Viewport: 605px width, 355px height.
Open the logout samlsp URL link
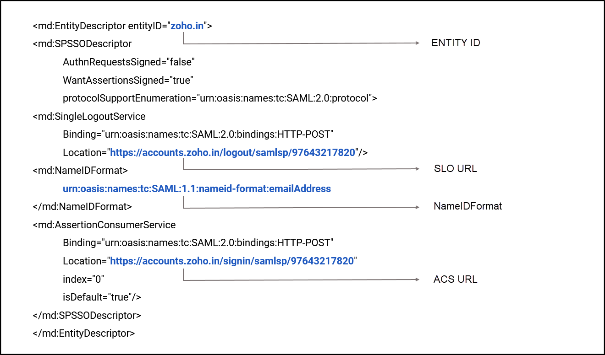pyautogui.click(x=233, y=153)
